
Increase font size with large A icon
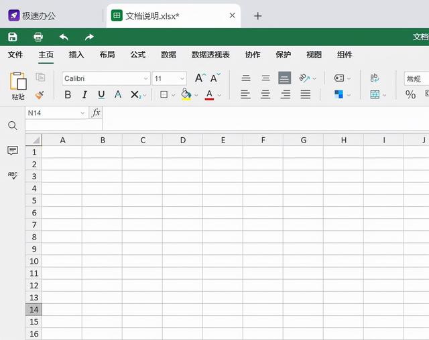[200, 78]
